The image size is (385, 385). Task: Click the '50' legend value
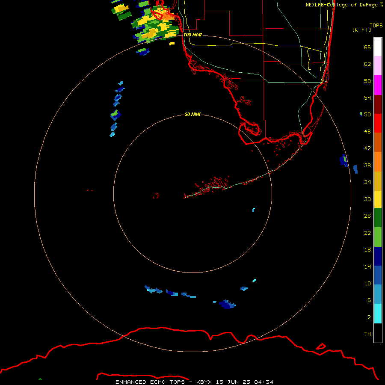tap(367, 114)
